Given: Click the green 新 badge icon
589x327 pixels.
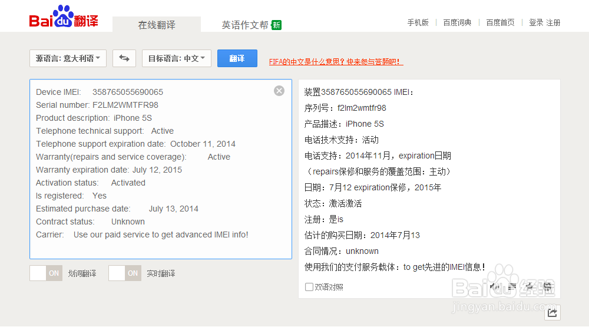Looking at the screenshot, I should [276, 25].
